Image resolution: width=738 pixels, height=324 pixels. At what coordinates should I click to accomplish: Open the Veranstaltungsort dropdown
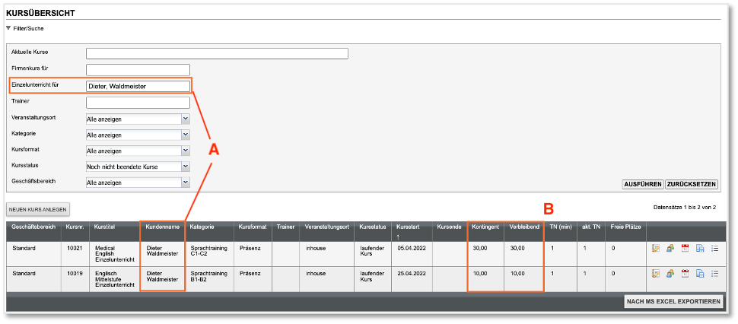[185, 119]
